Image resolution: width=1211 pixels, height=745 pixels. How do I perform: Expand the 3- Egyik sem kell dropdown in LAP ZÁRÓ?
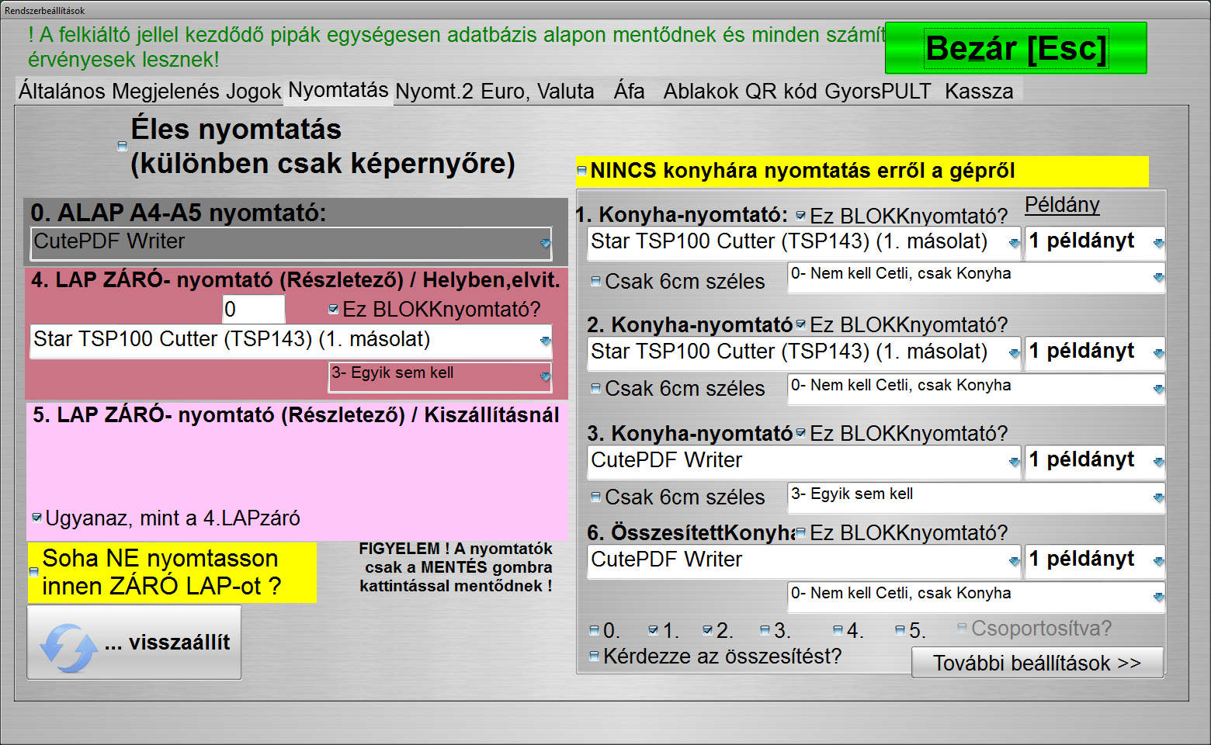click(545, 376)
